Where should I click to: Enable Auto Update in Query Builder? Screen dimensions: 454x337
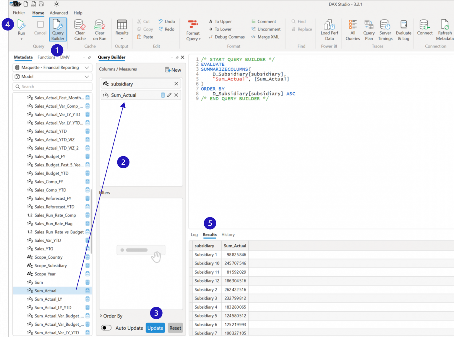[x=106, y=328]
